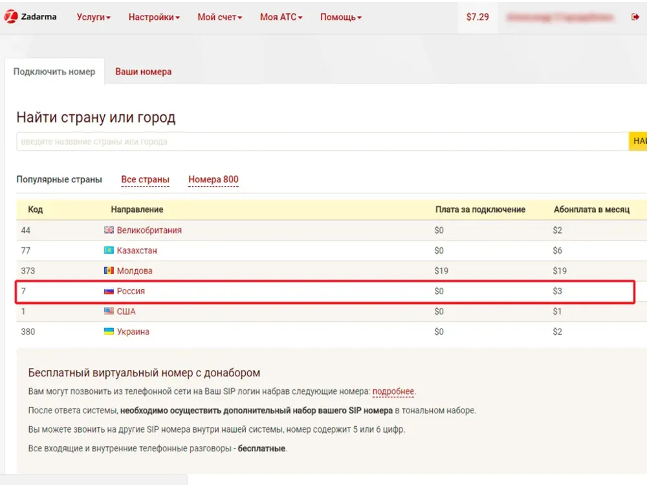Click the Zadarma logo icon
The height and width of the screenshot is (485, 647).
(11, 17)
